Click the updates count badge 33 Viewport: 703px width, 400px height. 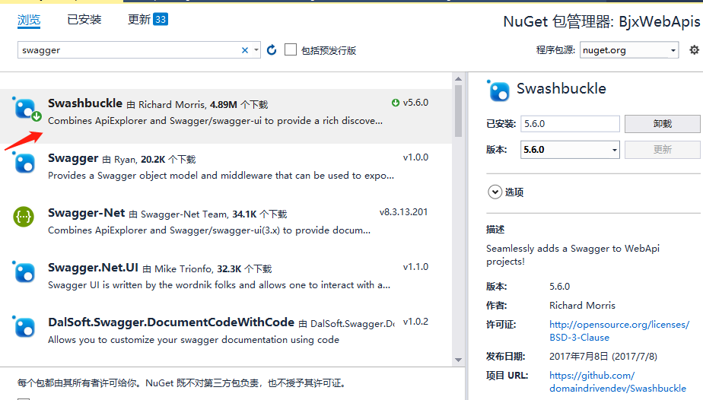(161, 19)
